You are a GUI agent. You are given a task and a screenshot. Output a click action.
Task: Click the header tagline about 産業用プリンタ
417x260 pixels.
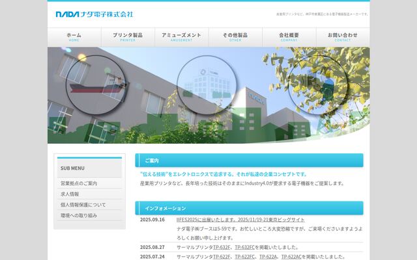(x=322, y=14)
